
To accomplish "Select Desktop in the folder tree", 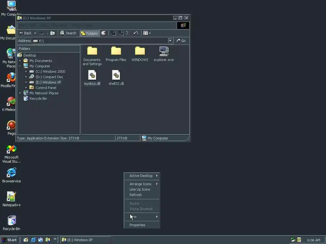I will click(30, 55).
